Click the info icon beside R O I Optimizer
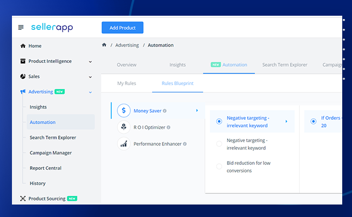The width and height of the screenshot is (352, 217). pyautogui.click(x=168, y=127)
